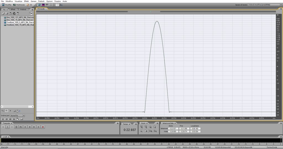Switch to Spectral Phase display view
Viewport: 283px width, 149px height.
click(x=51, y=5)
